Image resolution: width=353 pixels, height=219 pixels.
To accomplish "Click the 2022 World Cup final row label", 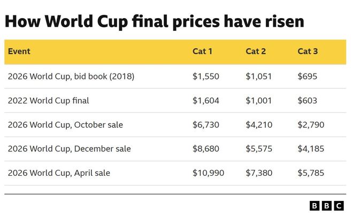I will click(48, 100).
